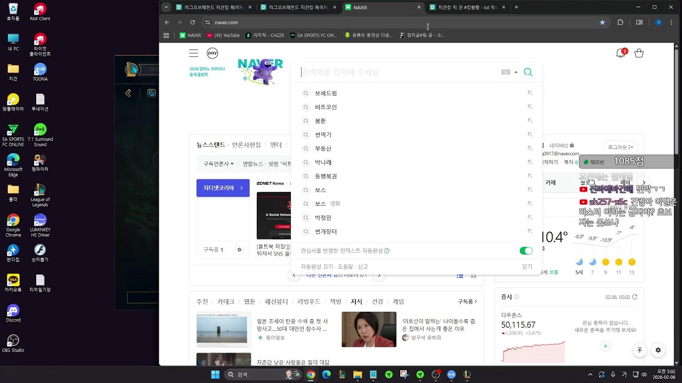Refresh the stock market widget
The width and height of the screenshot is (682, 383).
(635, 297)
